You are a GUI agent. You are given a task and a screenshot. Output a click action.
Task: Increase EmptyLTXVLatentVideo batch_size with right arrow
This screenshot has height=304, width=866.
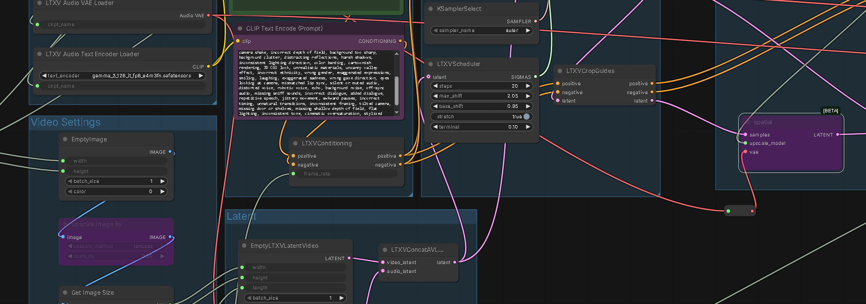(x=341, y=298)
